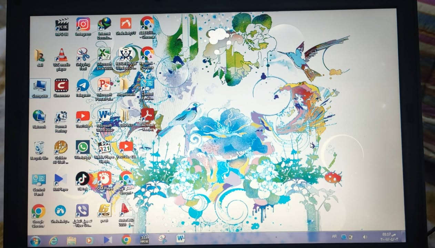Open Internet Explorer from the taskbar
This screenshot has height=248, width=435.
(x=53, y=240)
